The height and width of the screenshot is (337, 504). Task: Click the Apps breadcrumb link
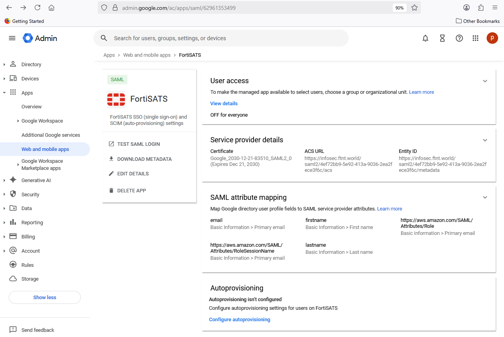109,55
